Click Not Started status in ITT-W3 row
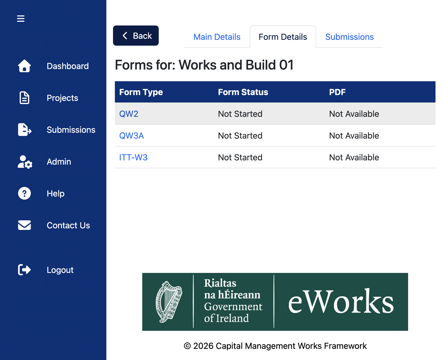444x360 pixels. (x=240, y=157)
